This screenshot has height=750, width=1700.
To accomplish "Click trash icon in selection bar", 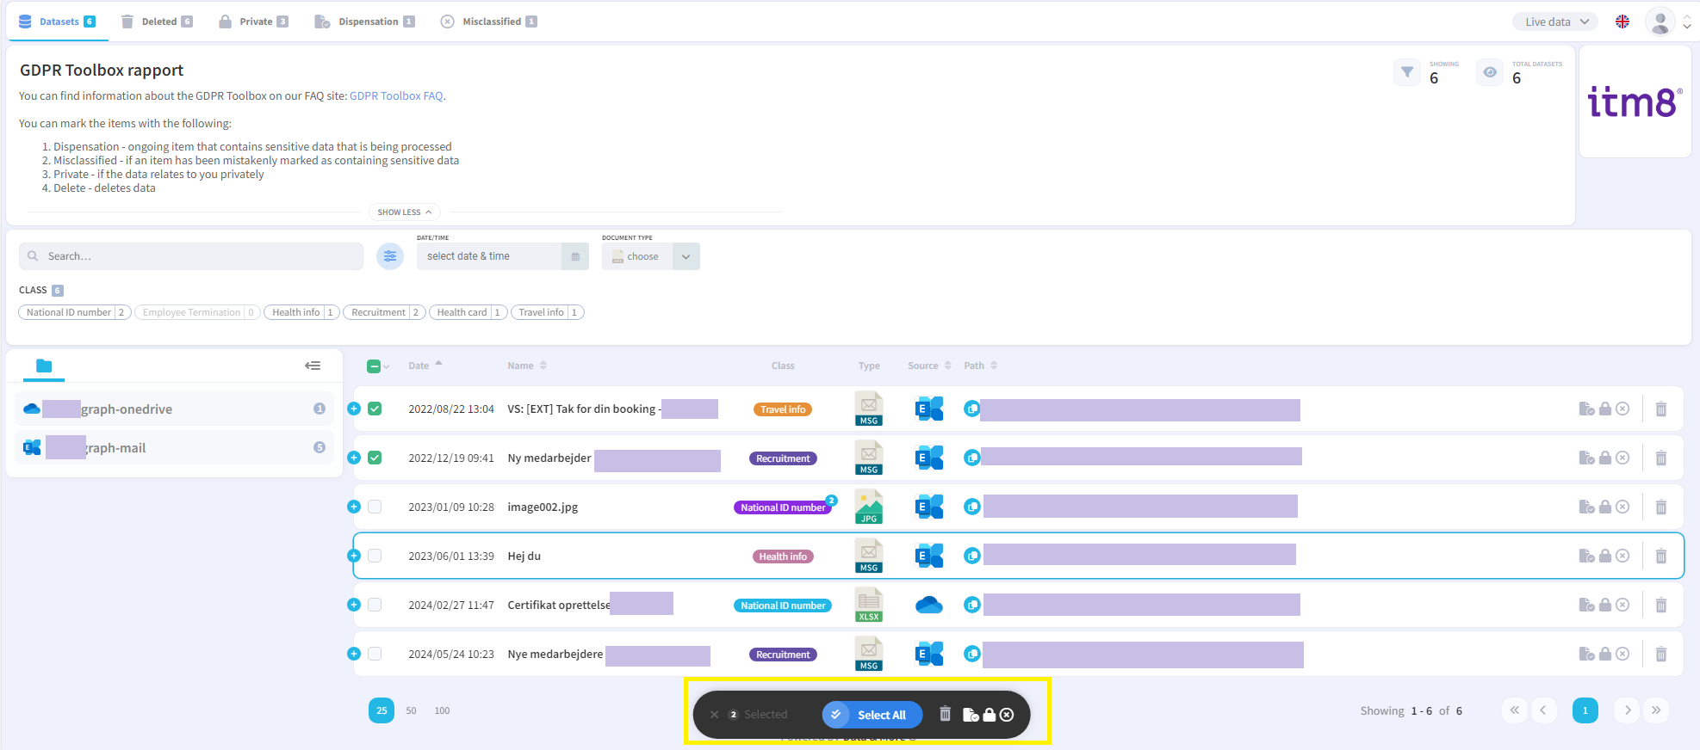I will [945, 714].
